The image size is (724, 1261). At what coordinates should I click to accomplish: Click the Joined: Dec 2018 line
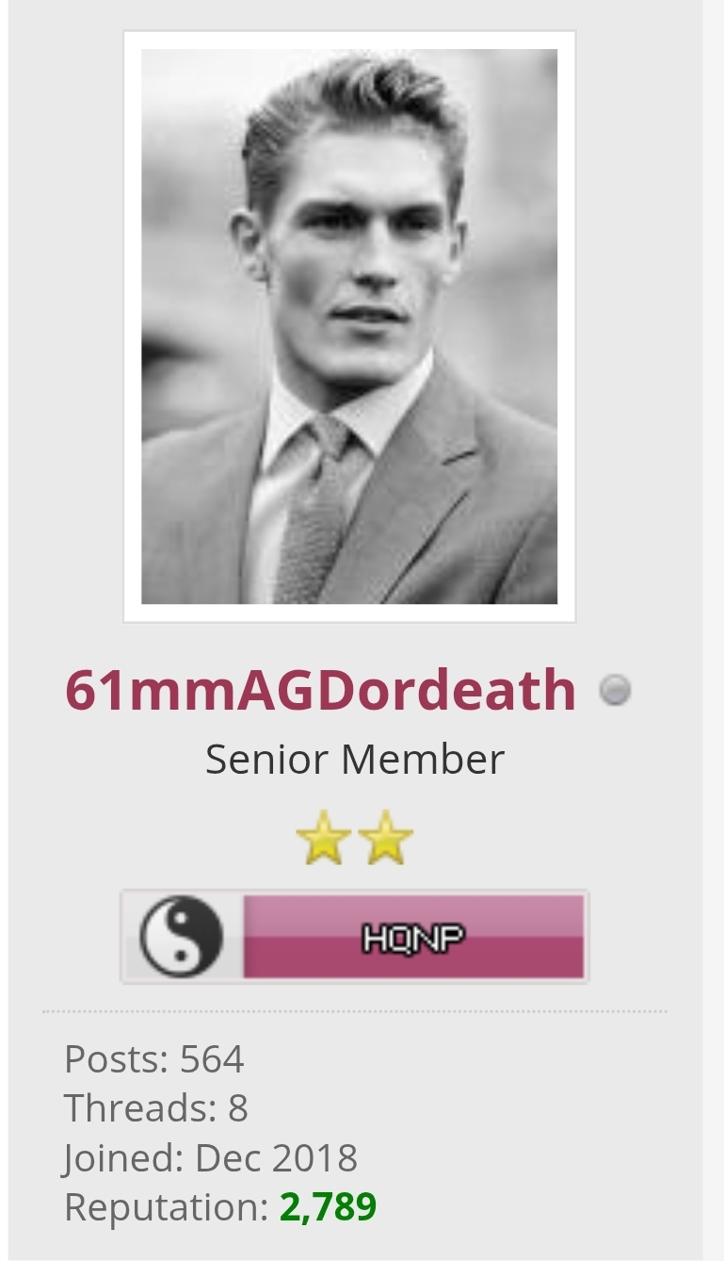click(x=211, y=1157)
